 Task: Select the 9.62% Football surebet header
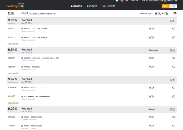(x=92, y=80)
